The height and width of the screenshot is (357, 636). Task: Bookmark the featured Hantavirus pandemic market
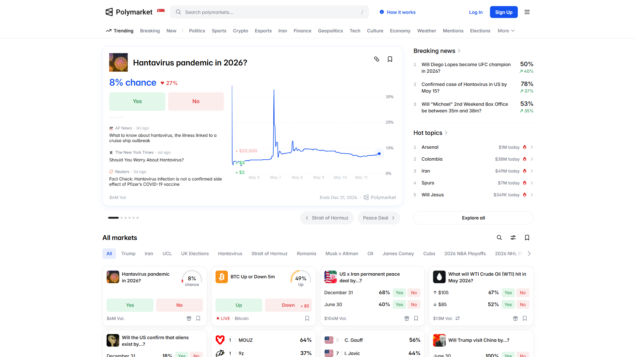(390, 59)
